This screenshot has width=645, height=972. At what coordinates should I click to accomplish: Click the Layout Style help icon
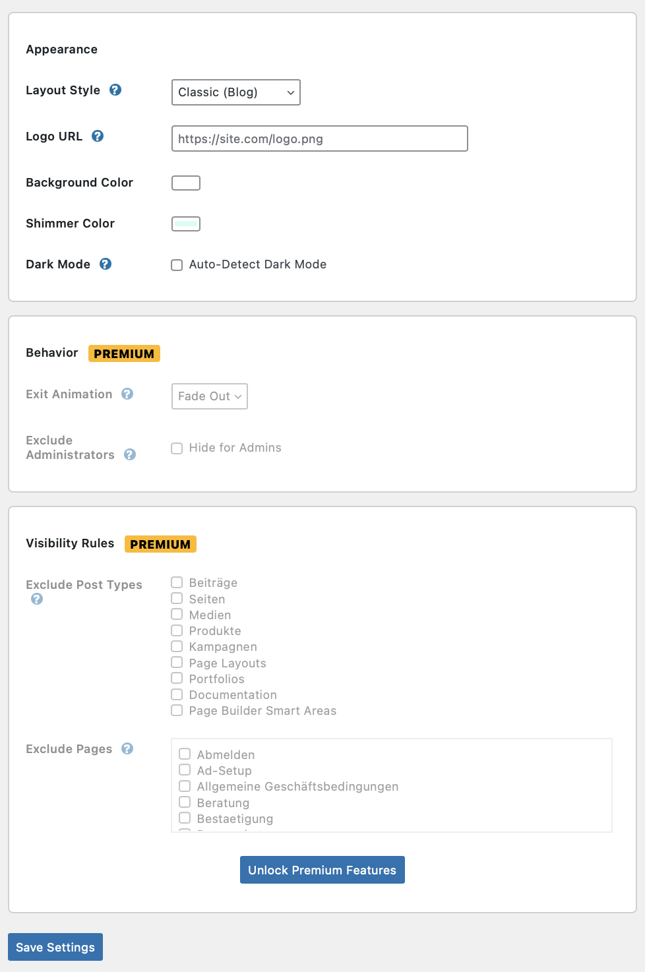click(x=115, y=90)
